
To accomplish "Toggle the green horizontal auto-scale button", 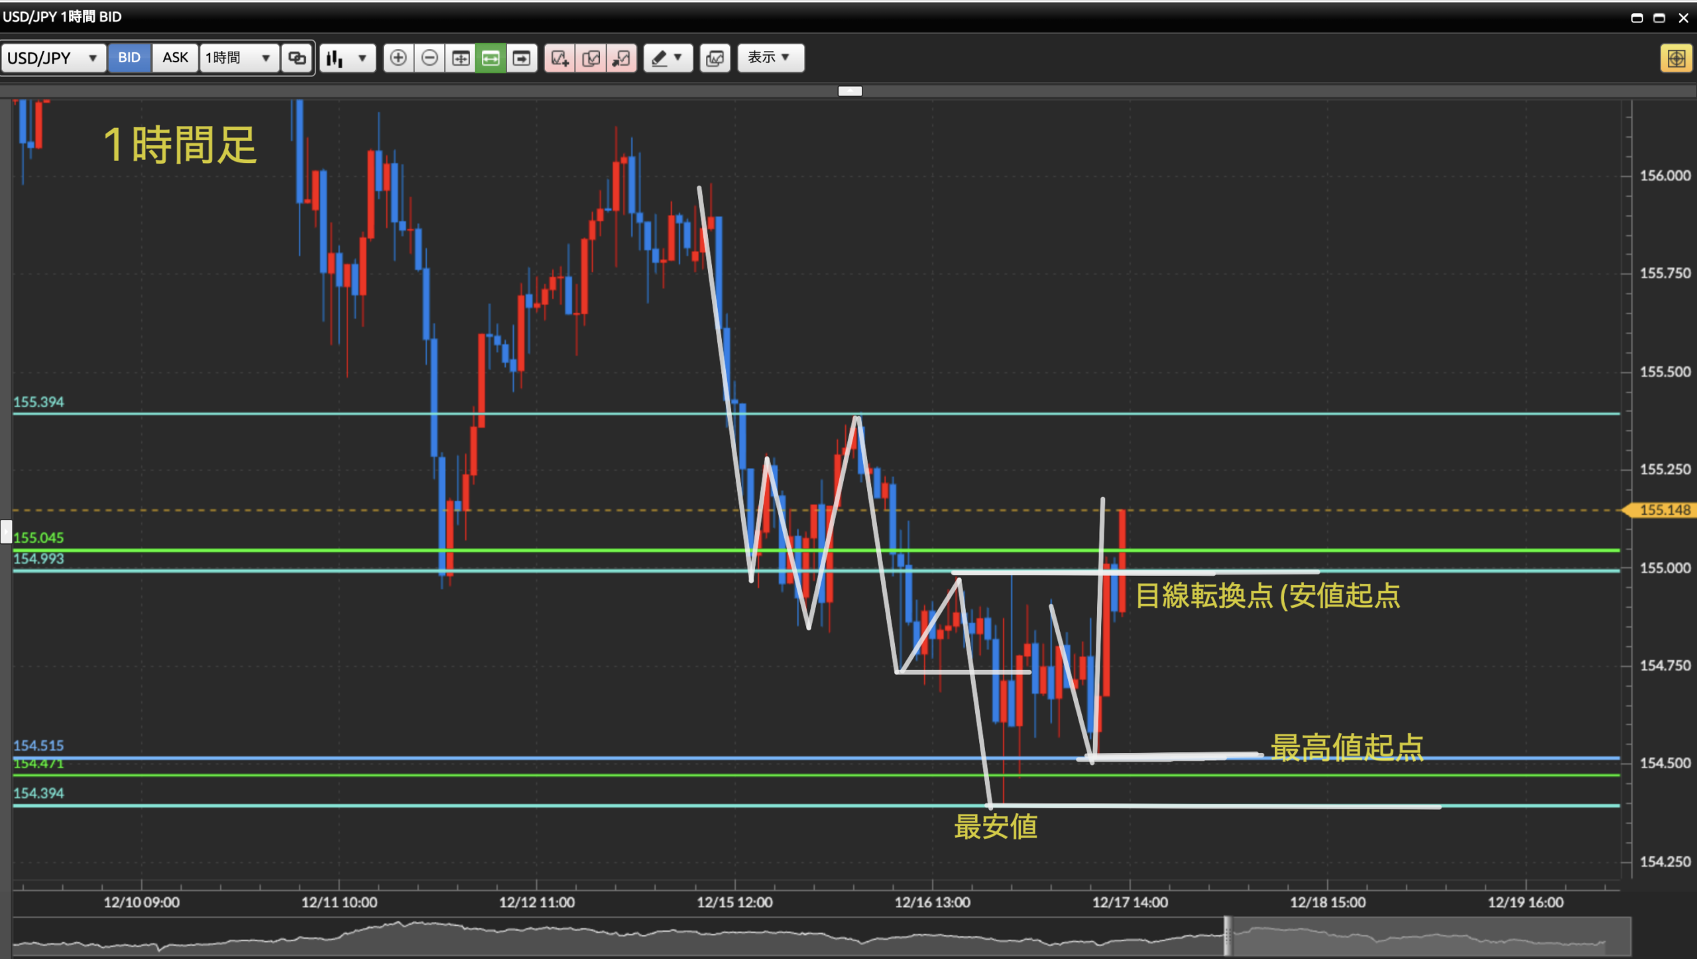I will (x=491, y=58).
